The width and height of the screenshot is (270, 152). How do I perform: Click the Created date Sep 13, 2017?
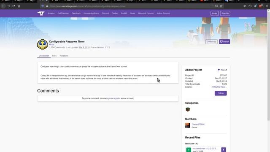[221, 78]
